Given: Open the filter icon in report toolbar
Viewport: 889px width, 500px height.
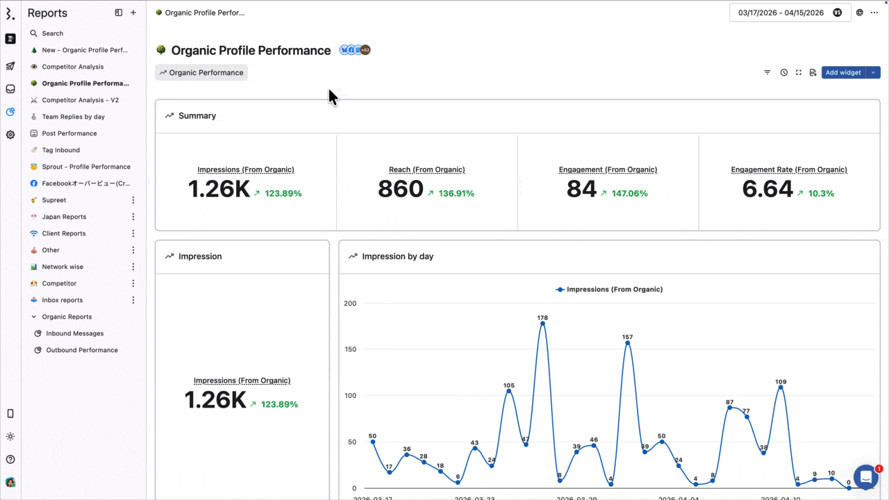Looking at the screenshot, I should (767, 72).
